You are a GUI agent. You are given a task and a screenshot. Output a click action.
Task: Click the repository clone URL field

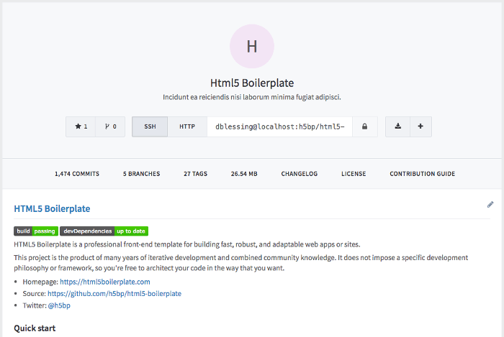tap(279, 126)
